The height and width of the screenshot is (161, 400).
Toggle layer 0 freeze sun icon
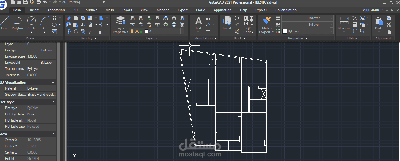[x=137, y=31]
